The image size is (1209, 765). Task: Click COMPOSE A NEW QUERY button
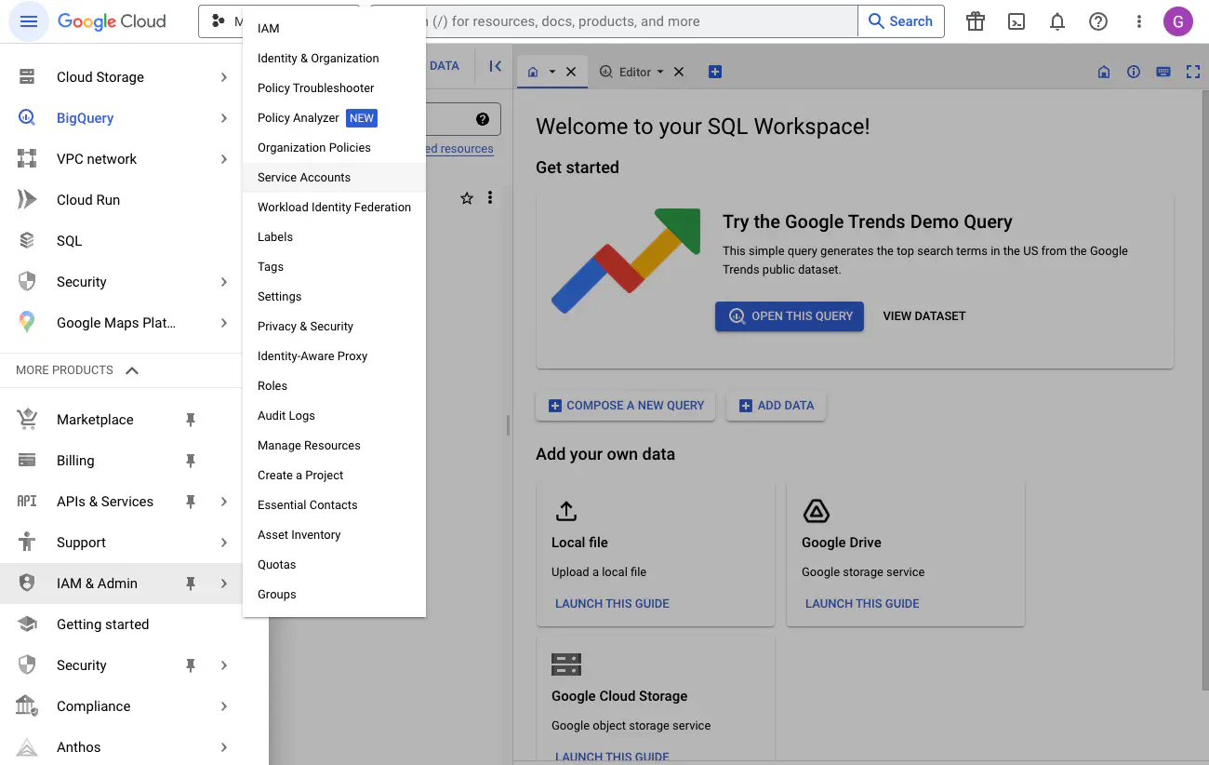pyautogui.click(x=626, y=406)
